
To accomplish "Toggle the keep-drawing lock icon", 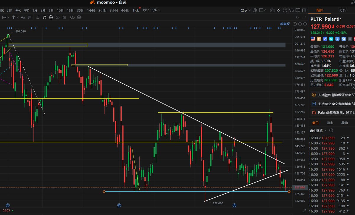I will (51, 17).
